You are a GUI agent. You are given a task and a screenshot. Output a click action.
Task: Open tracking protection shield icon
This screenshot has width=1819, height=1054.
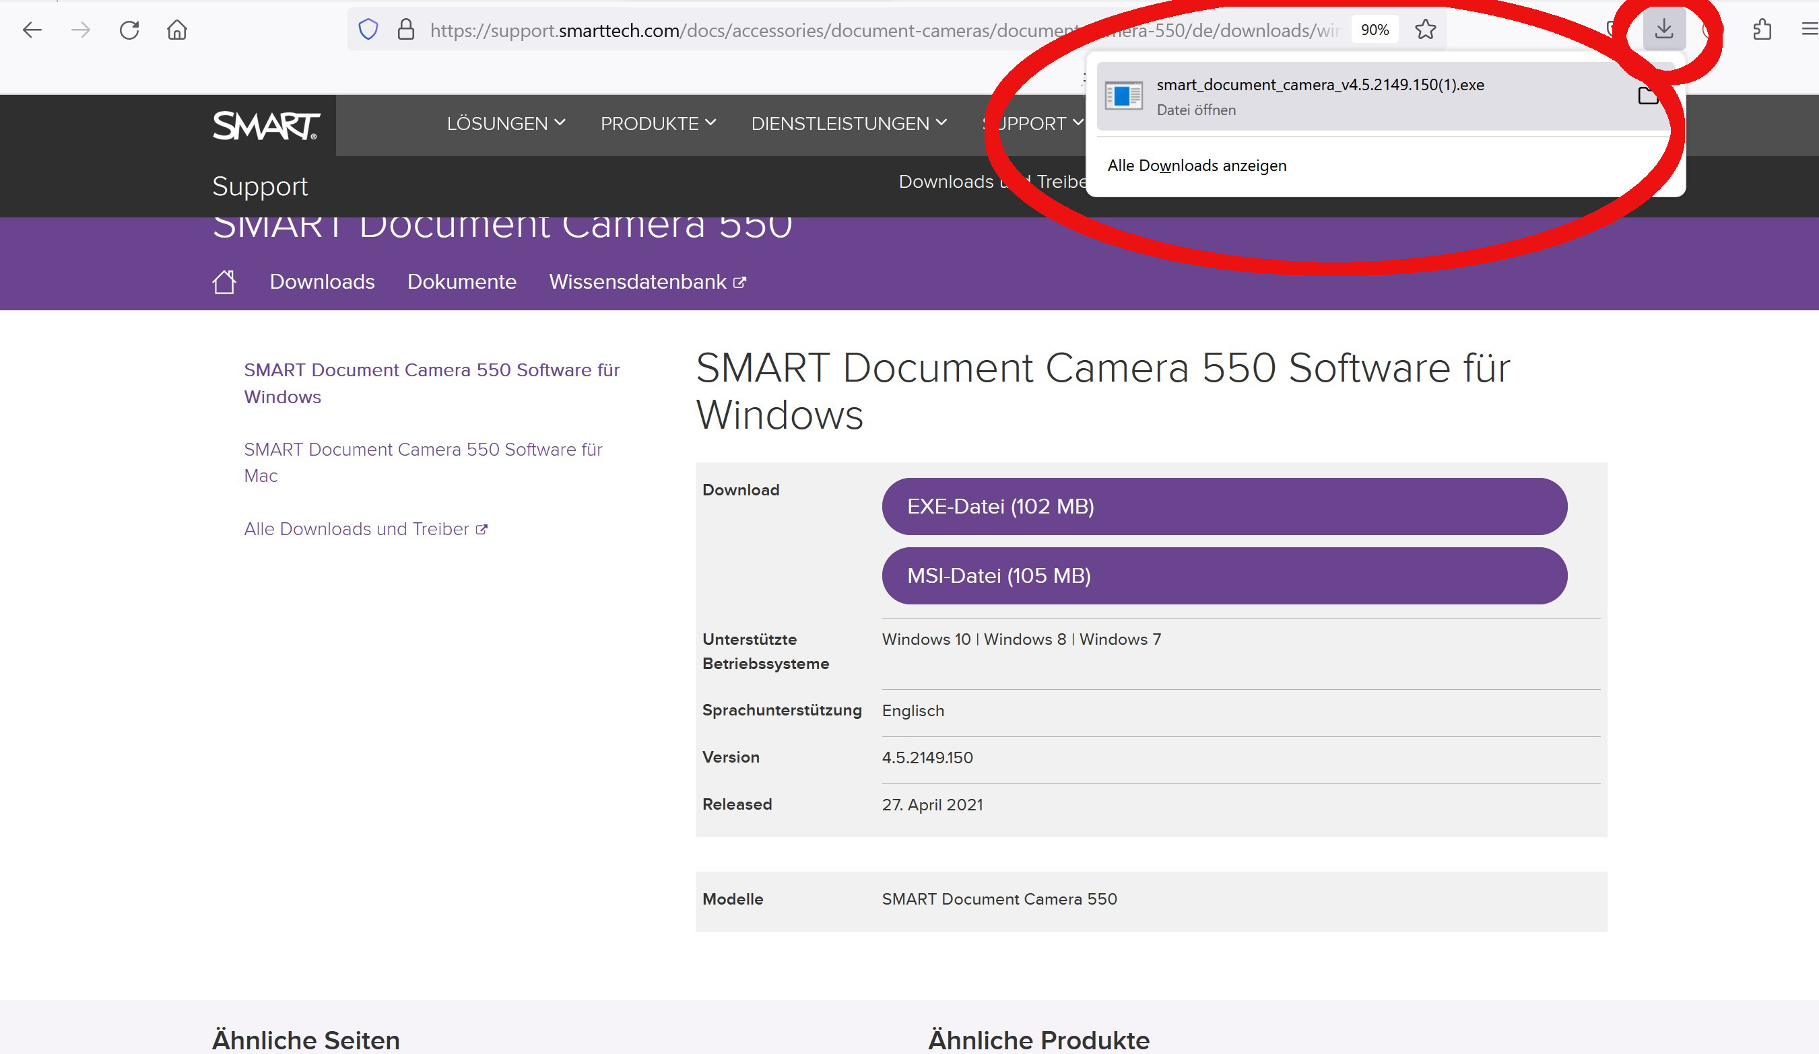[x=368, y=30]
